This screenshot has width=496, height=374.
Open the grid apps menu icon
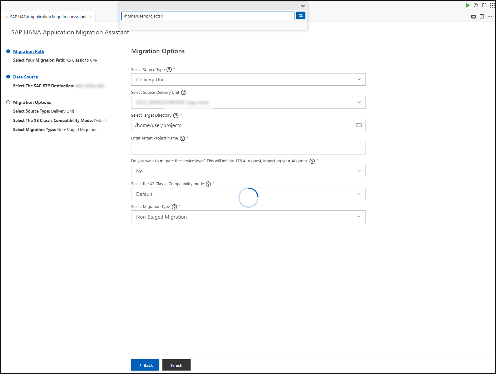492,5
